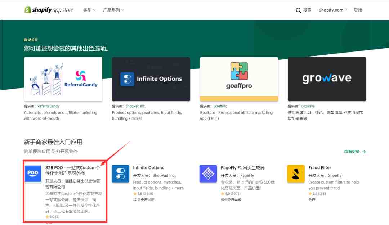The height and width of the screenshot is (225, 389).
Task: Click the 提供免费套餐 text under PageFly
Action: [231, 200]
